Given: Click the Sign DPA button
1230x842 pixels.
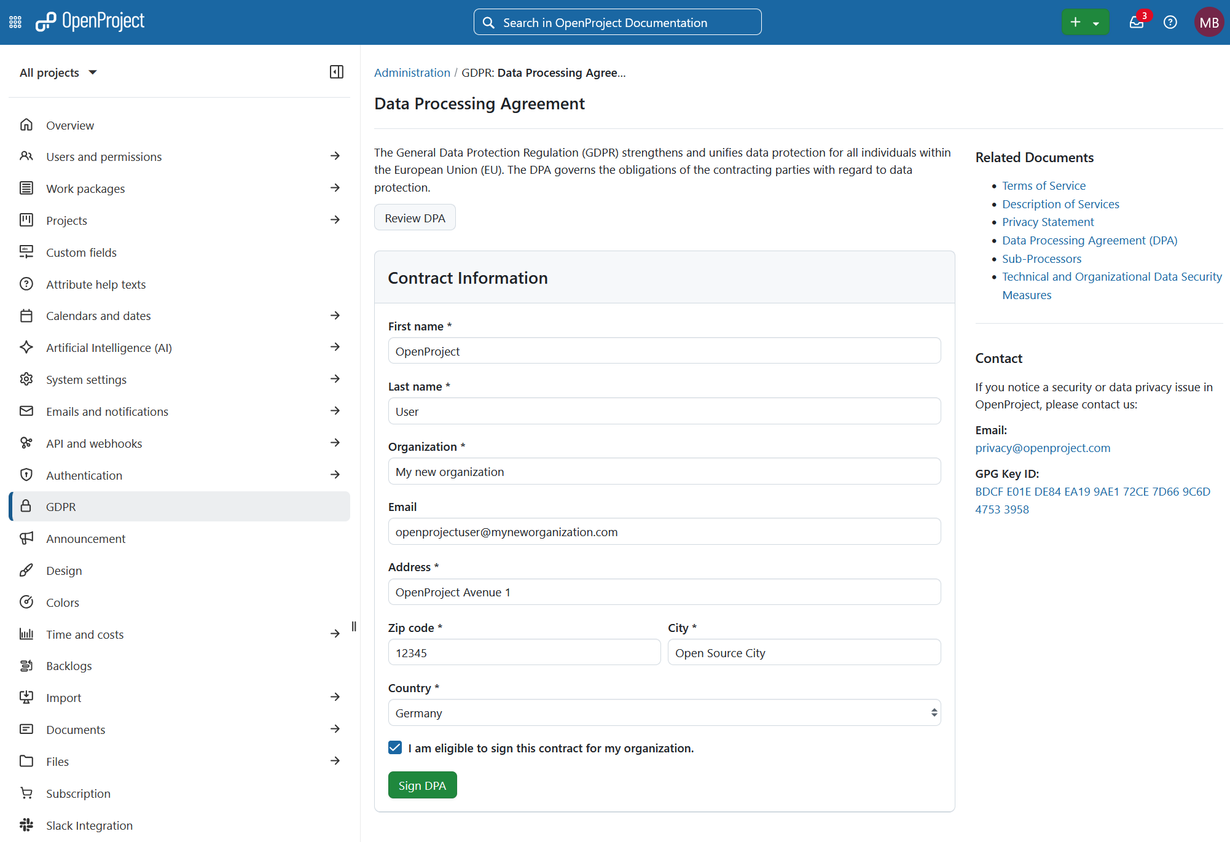Looking at the screenshot, I should click(422, 785).
